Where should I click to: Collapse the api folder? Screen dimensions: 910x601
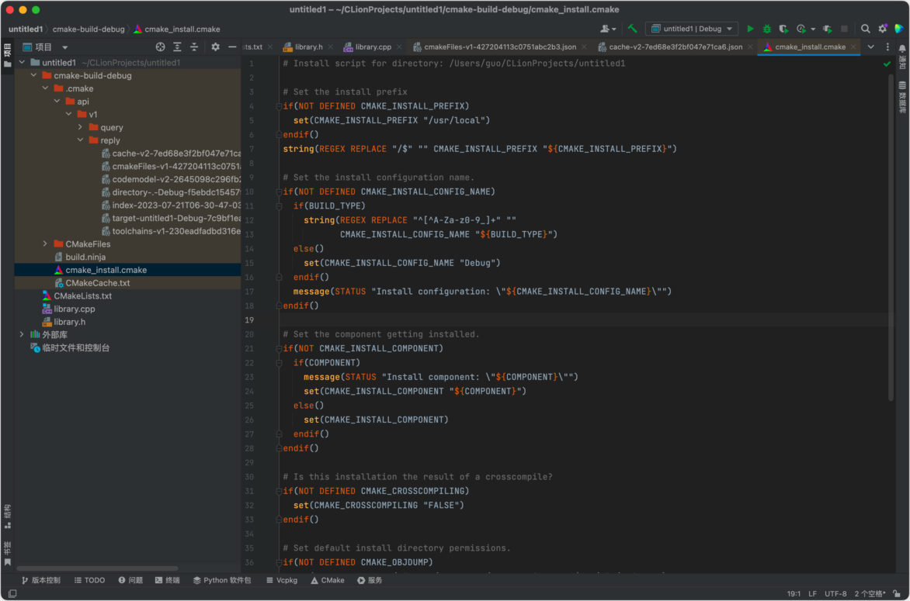[x=57, y=101]
